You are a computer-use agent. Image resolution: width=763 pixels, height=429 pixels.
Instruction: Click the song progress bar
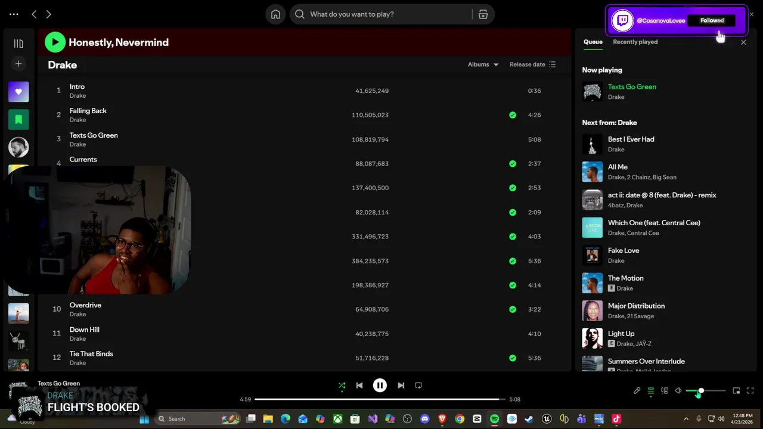tap(380, 399)
